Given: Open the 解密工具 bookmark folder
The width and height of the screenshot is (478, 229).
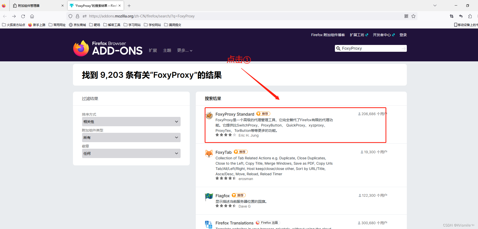Looking at the screenshot, I should click(x=112, y=25).
